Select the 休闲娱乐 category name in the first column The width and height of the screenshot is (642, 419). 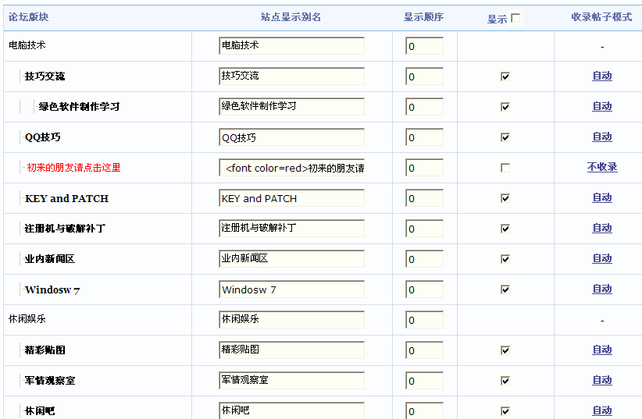click(27, 319)
